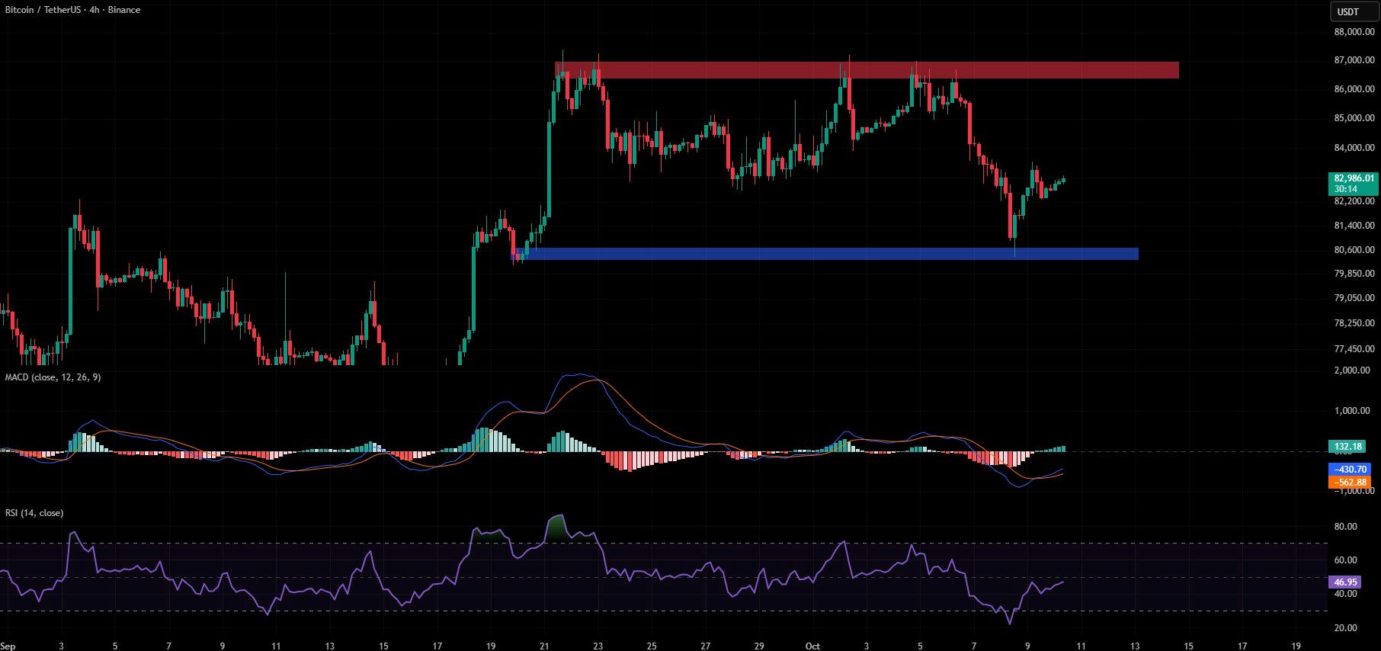Select the red resistance zone rectangle
Image resolution: width=1381 pixels, height=651 pixels.
[867, 70]
